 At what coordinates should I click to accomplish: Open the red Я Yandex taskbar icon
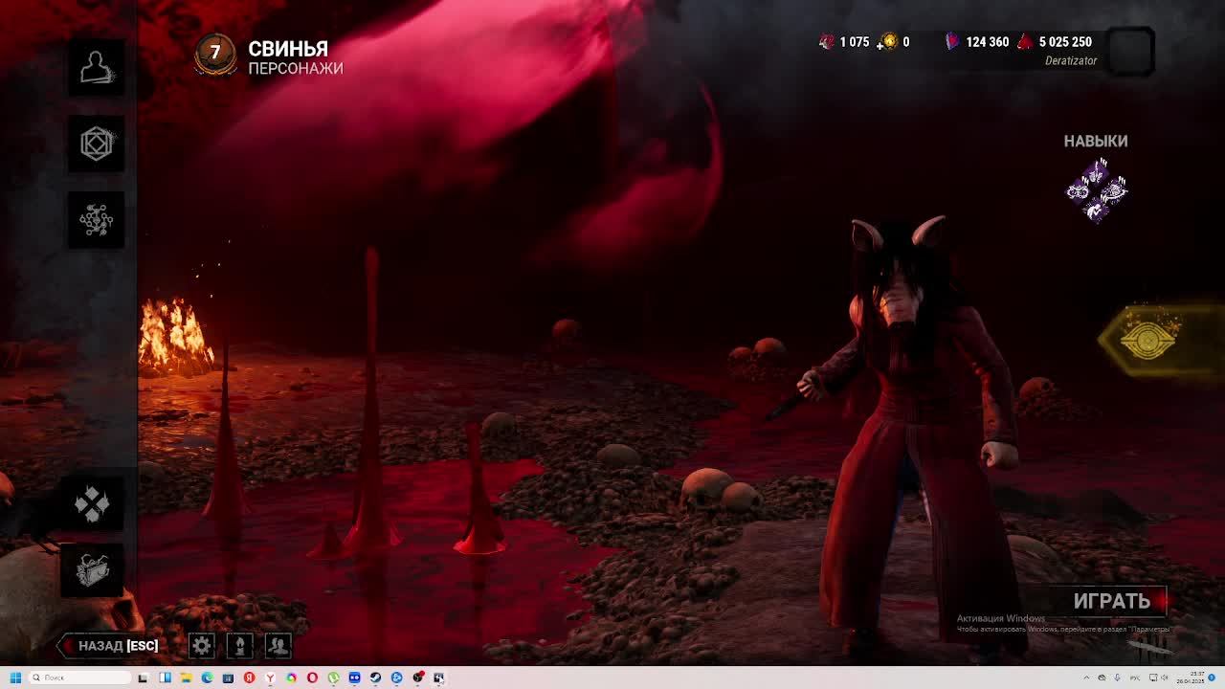(x=249, y=678)
